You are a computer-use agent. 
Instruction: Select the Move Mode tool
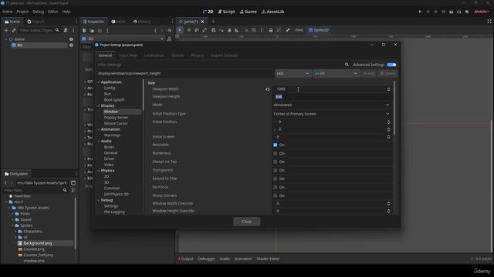coord(188,30)
